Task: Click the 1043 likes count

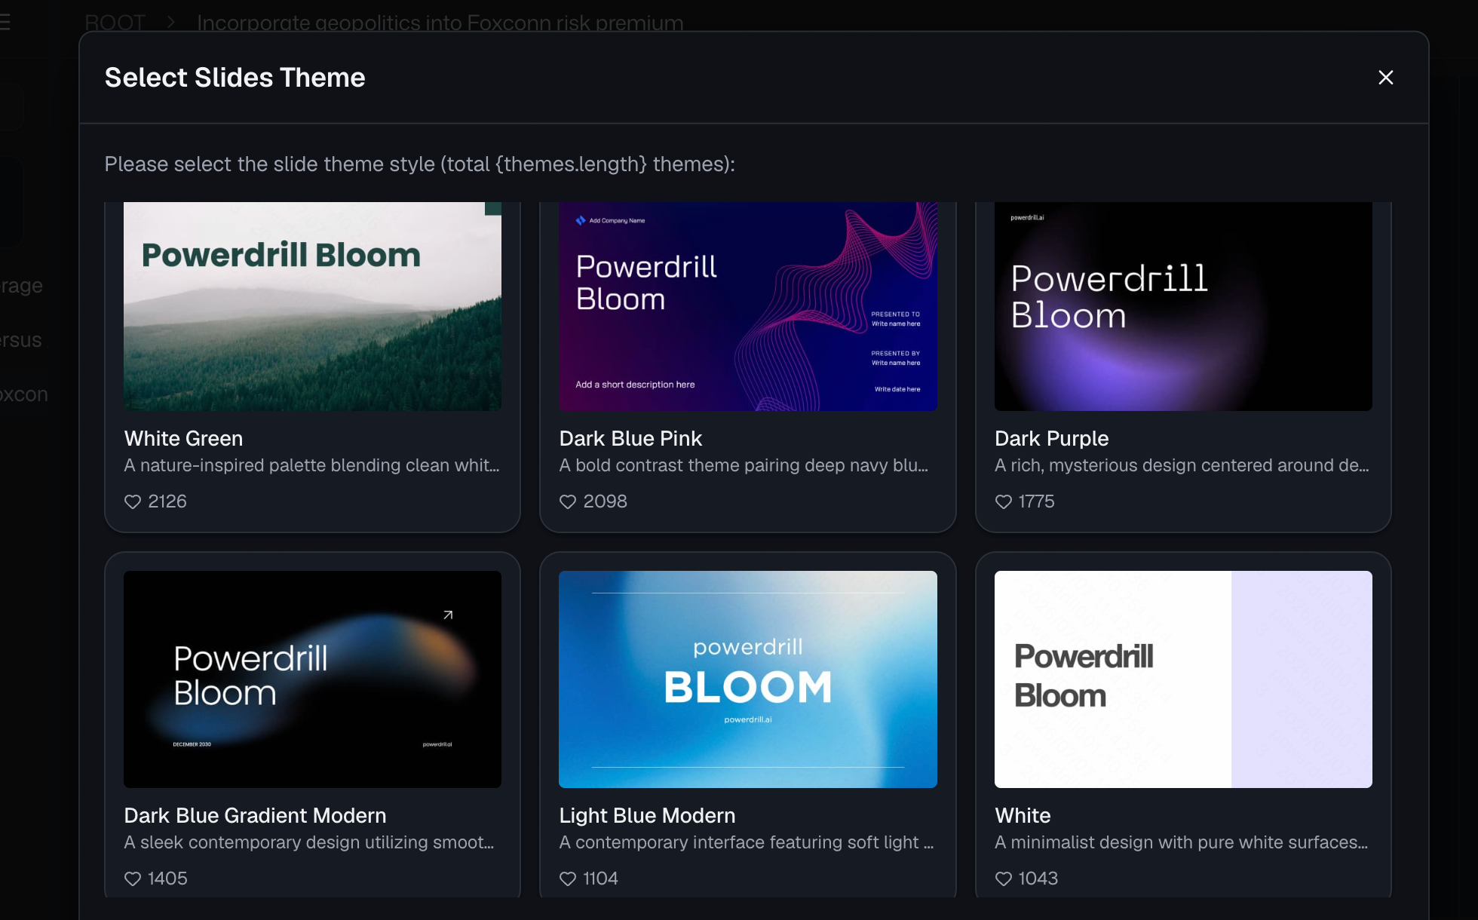Action: pyautogui.click(x=1038, y=879)
